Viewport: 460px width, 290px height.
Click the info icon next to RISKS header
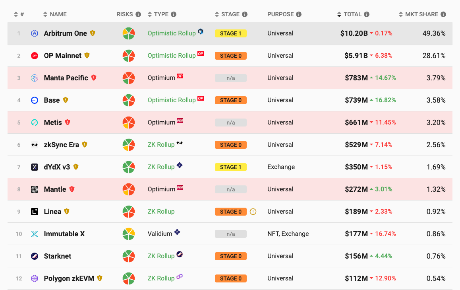pos(138,14)
